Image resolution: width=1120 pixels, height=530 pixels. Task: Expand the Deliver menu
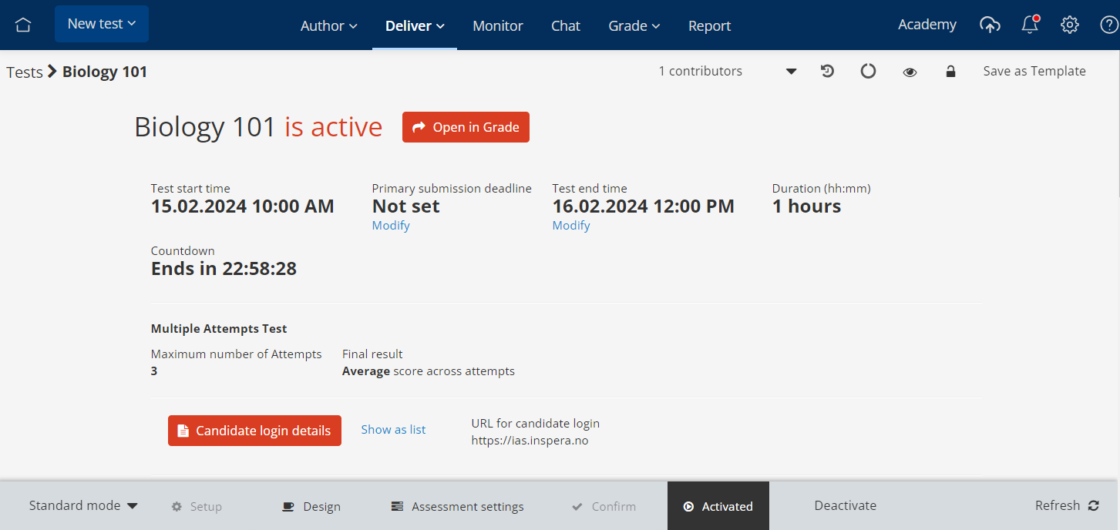pyautogui.click(x=415, y=25)
